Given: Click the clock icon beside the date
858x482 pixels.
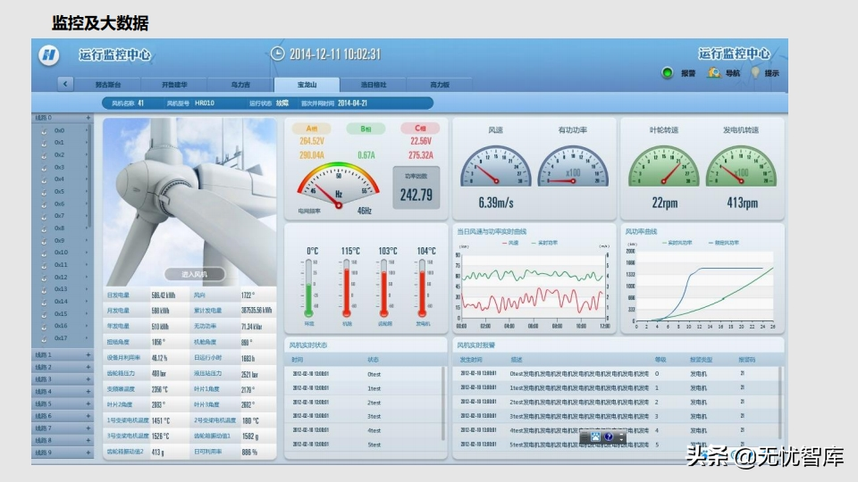Looking at the screenshot, I should (x=277, y=54).
